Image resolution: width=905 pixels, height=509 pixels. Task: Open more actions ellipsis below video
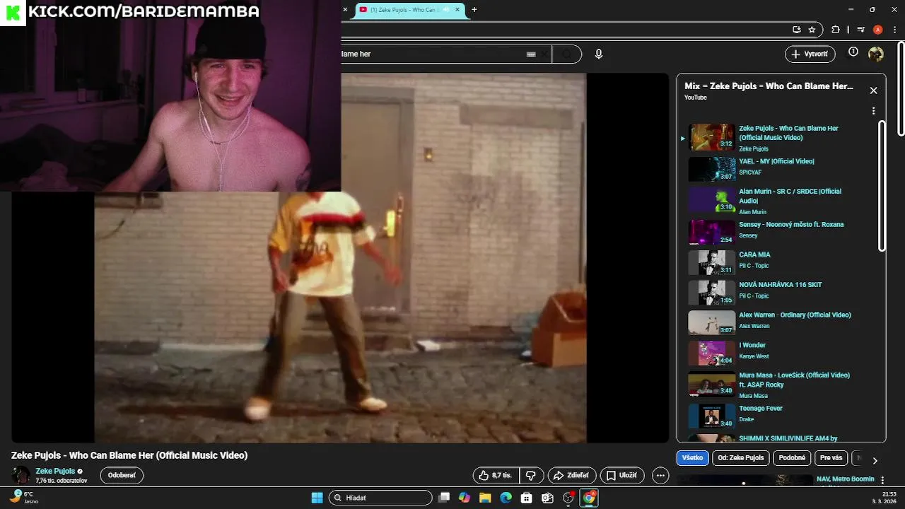pos(660,476)
